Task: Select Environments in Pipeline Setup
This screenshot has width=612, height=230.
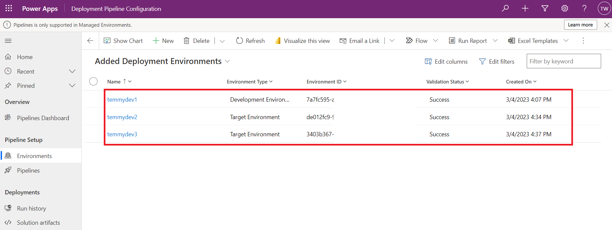Action: pyautogui.click(x=41, y=156)
